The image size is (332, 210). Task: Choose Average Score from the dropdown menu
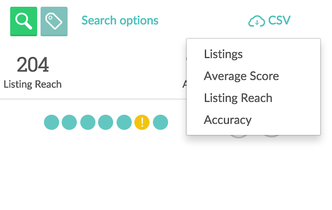[242, 76]
